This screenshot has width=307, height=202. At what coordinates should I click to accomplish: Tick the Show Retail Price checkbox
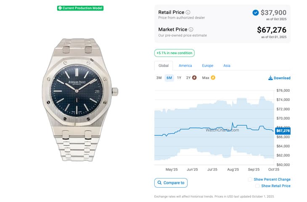[257, 186]
